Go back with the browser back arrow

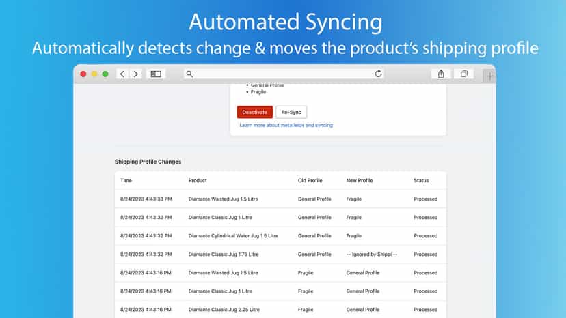click(122, 74)
